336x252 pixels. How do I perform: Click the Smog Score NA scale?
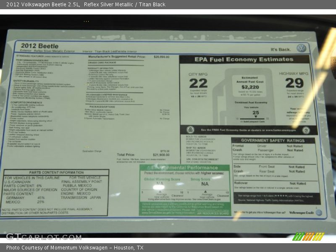(x=205, y=184)
